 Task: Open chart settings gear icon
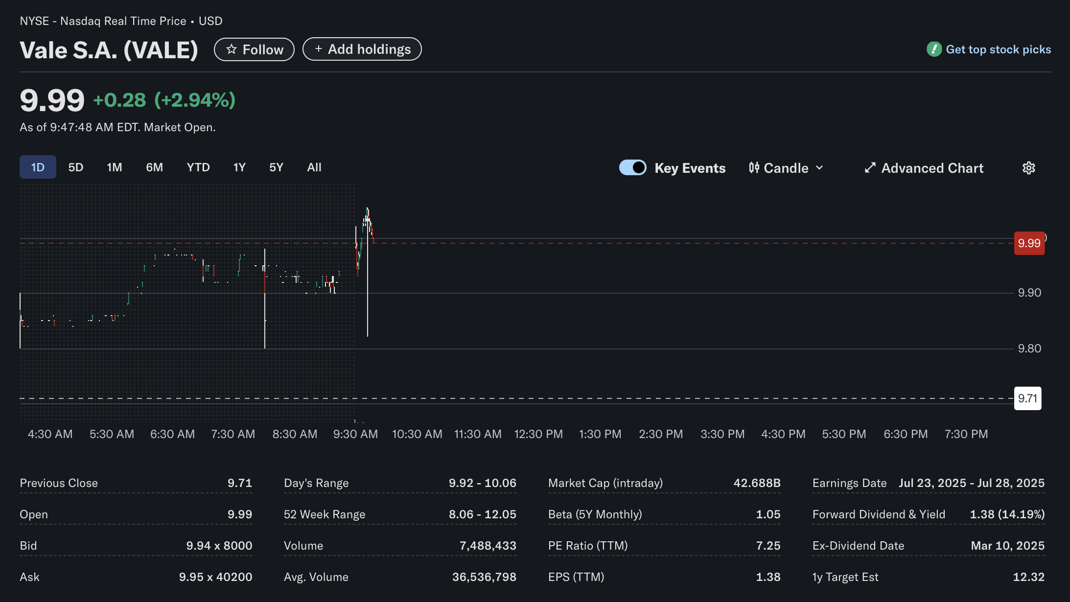[1028, 168]
